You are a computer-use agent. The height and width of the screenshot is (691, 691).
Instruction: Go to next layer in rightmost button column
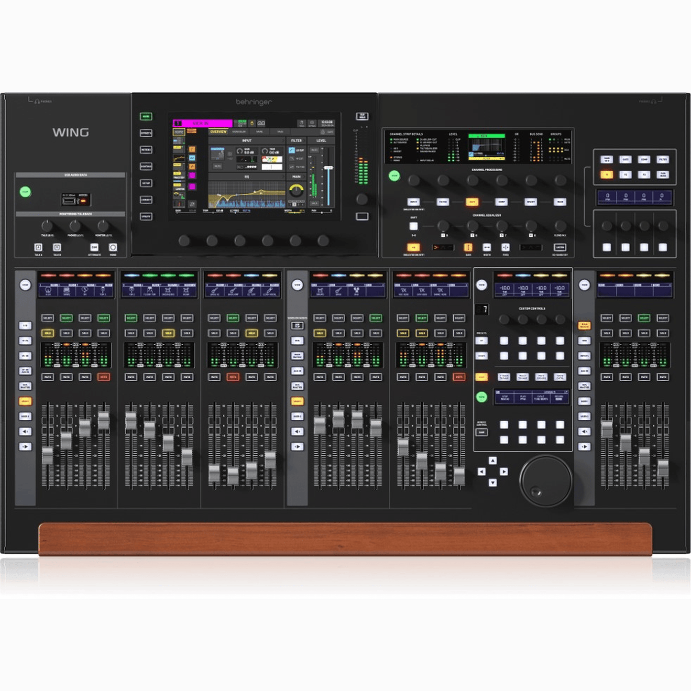[584, 447]
